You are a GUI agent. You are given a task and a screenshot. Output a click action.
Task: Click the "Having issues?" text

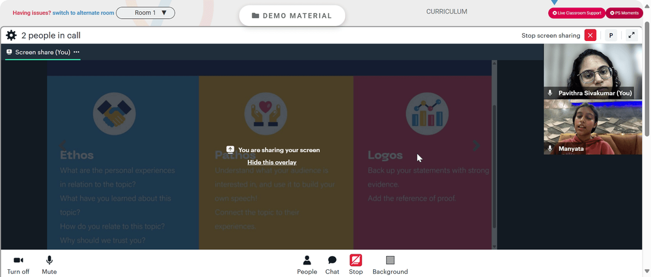click(32, 13)
